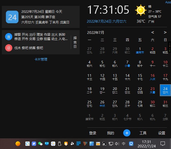
Task: Click the blue 宜 auspicious icon
Action: pyautogui.click(x=9, y=37)
